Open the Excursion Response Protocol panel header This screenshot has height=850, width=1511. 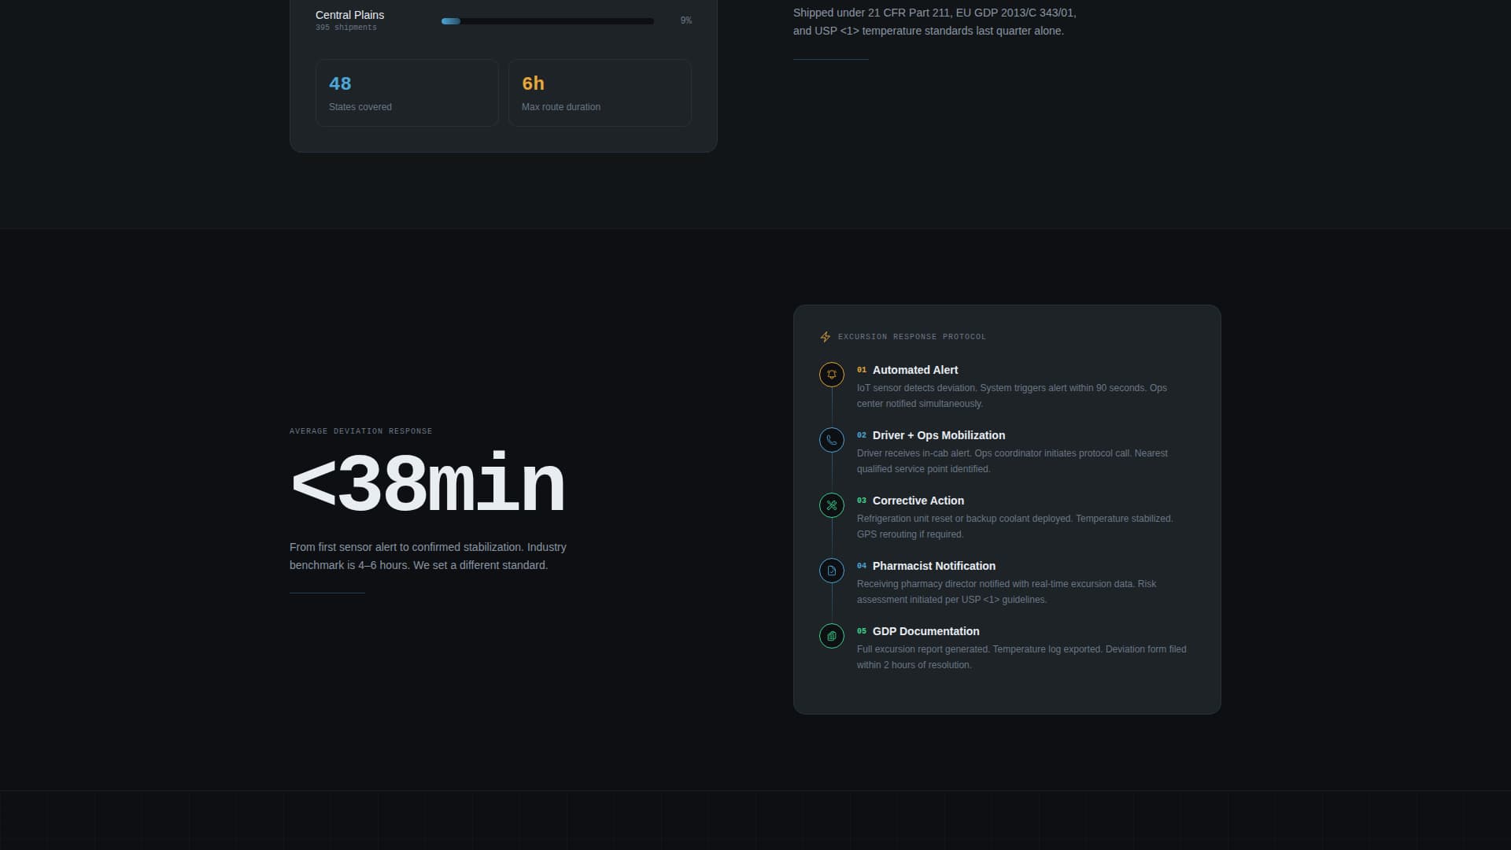(x=911, y=337)
